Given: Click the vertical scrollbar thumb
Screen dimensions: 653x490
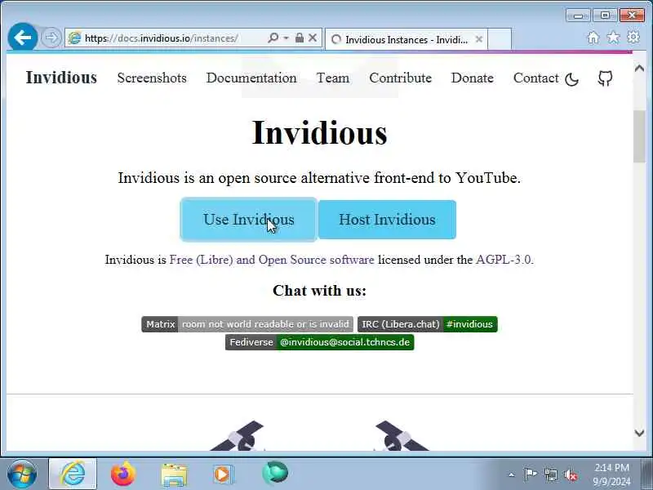Looking at the screenshot, I should [x=639, y=136].
